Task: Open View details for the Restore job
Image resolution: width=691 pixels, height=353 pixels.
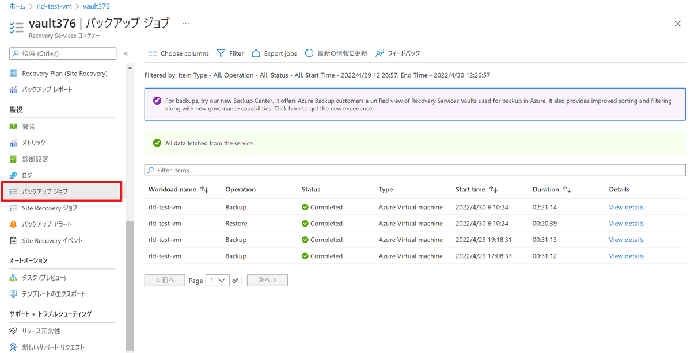Action: point(626,224)
